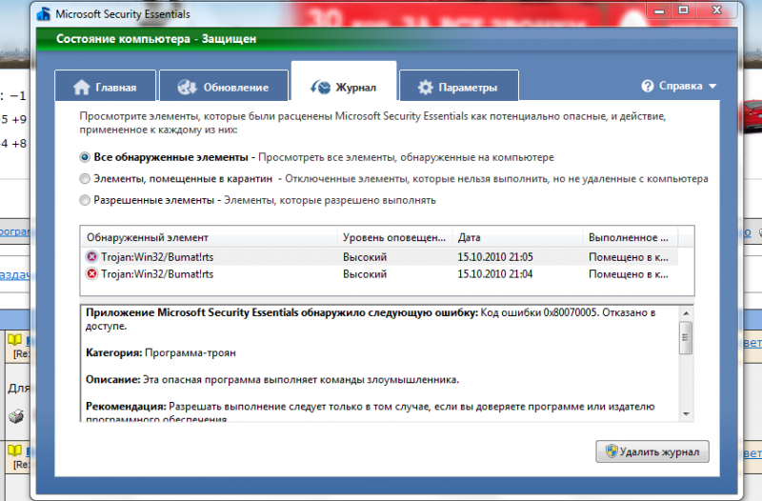Click the globe download icon on Обновление tab
The image size is (762, 501).
pos(187,87)
